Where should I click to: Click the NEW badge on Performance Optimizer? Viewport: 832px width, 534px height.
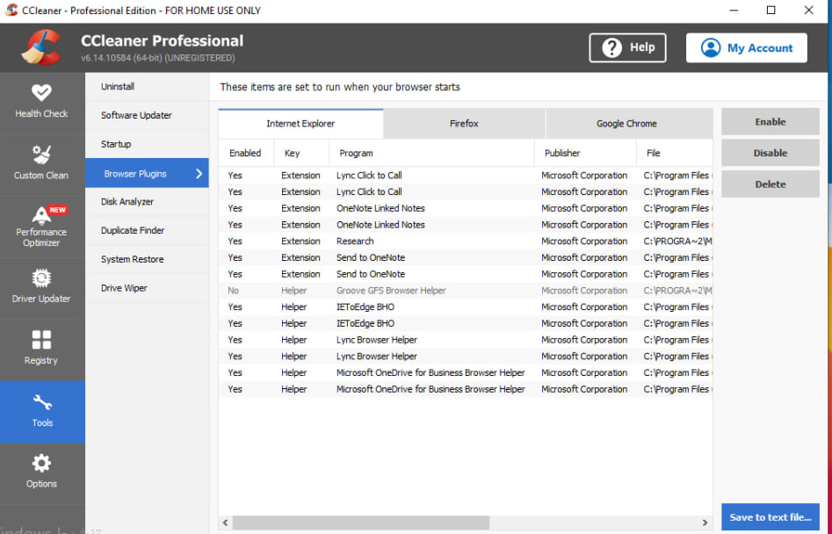click(x=57, y=210)
